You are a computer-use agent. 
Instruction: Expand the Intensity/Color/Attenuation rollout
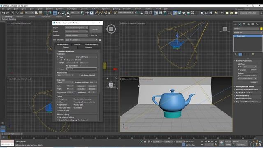click(x=247, y=90)
